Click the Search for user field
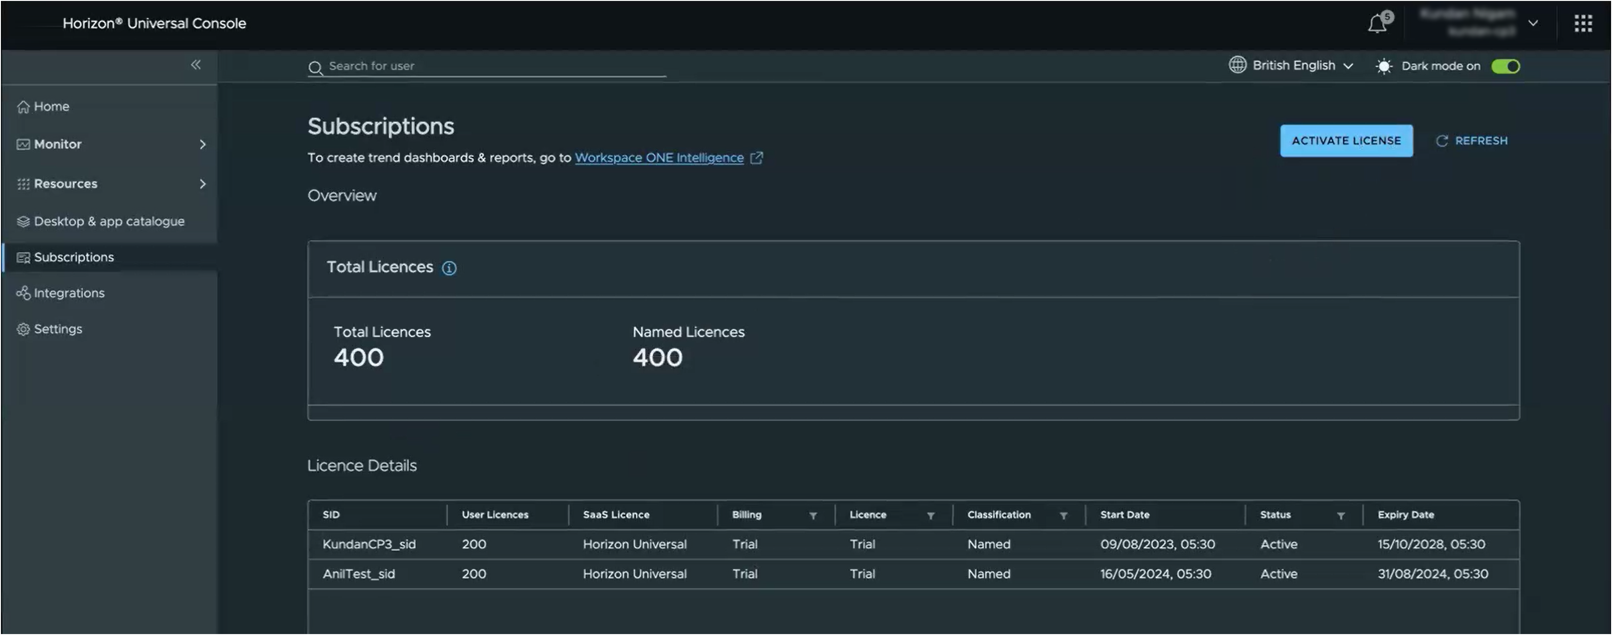 (x=487, y=67)
